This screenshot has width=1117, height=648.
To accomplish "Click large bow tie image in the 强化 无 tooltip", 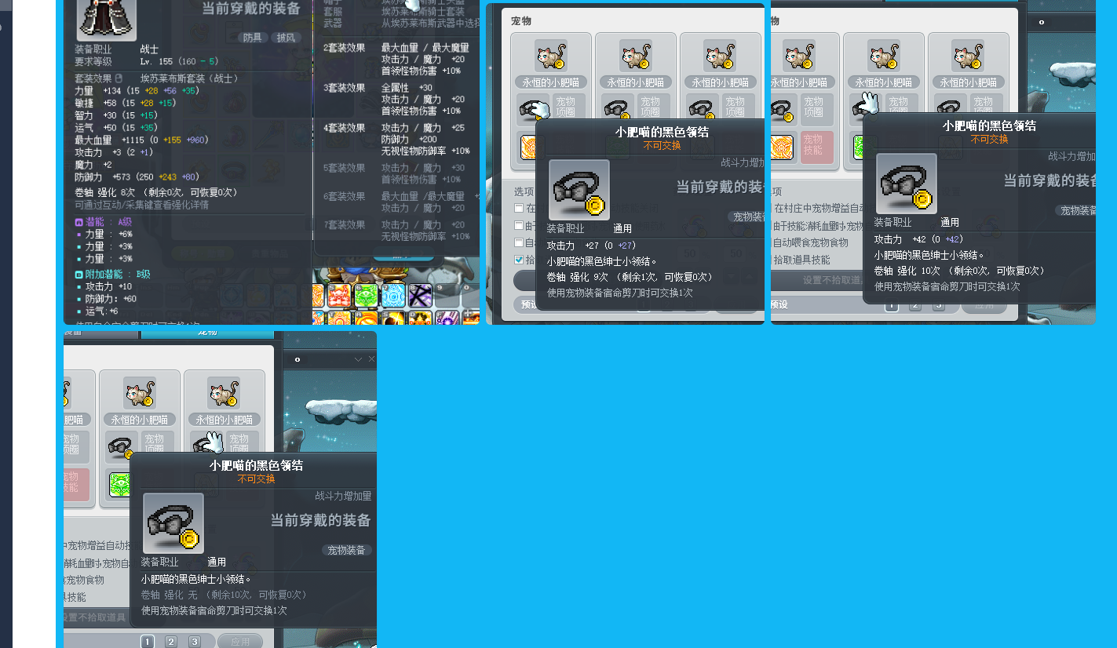I will (x=173, y=523).
